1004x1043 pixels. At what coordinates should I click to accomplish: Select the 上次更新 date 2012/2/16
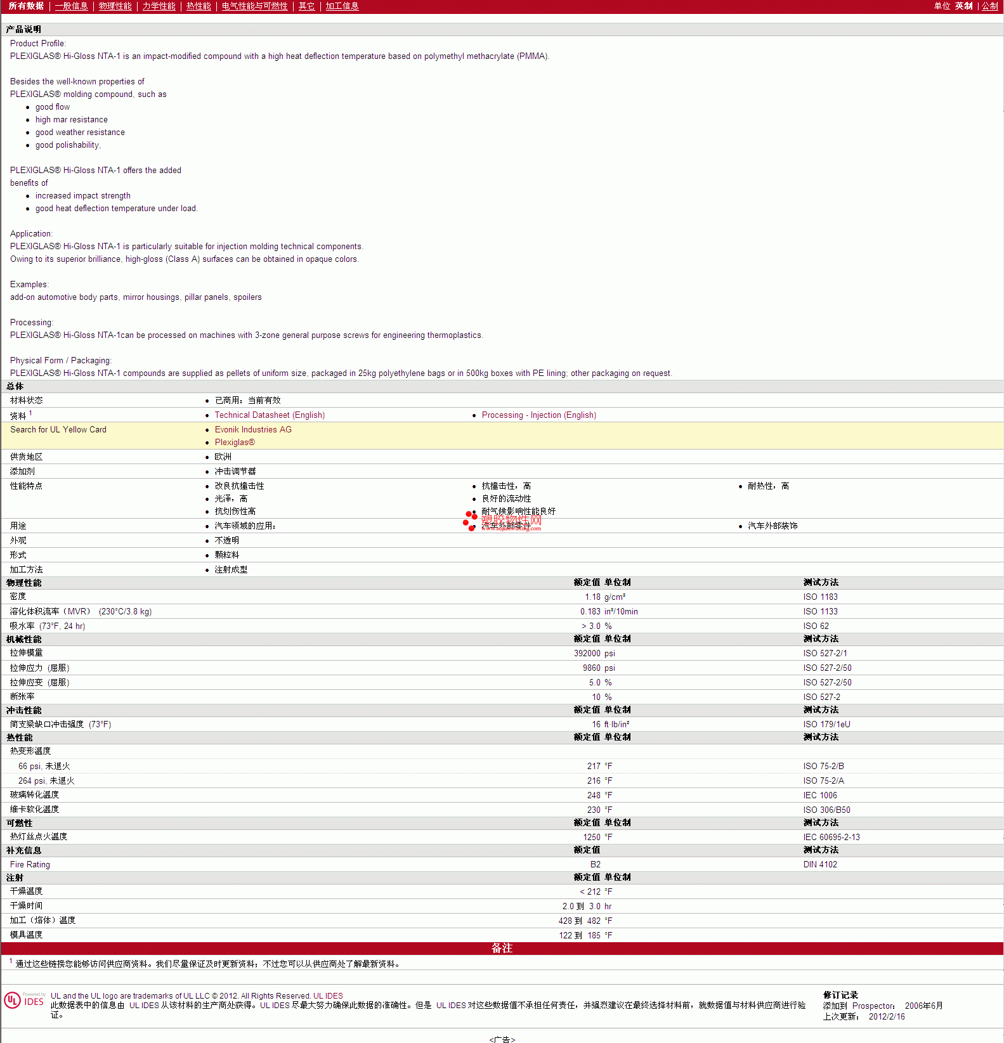[x=887, y=1017]
